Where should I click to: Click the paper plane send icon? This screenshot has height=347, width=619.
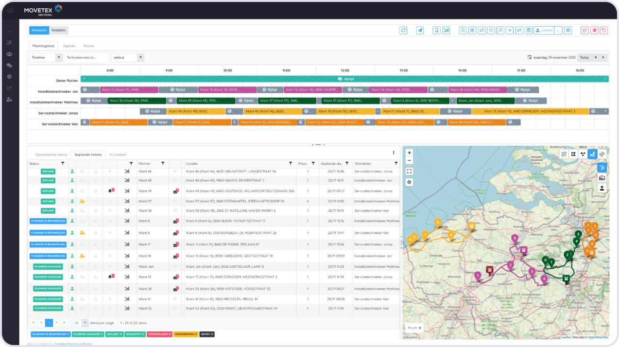[x=420, y=30]
